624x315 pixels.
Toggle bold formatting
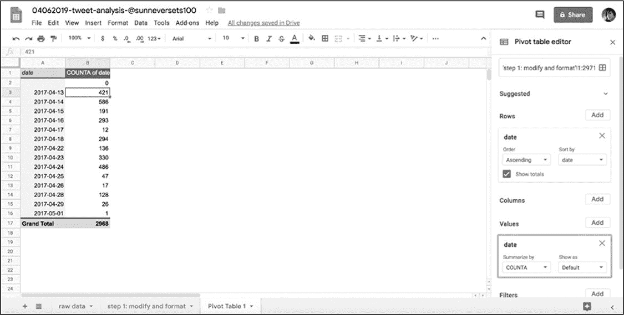tap(256, 38)
